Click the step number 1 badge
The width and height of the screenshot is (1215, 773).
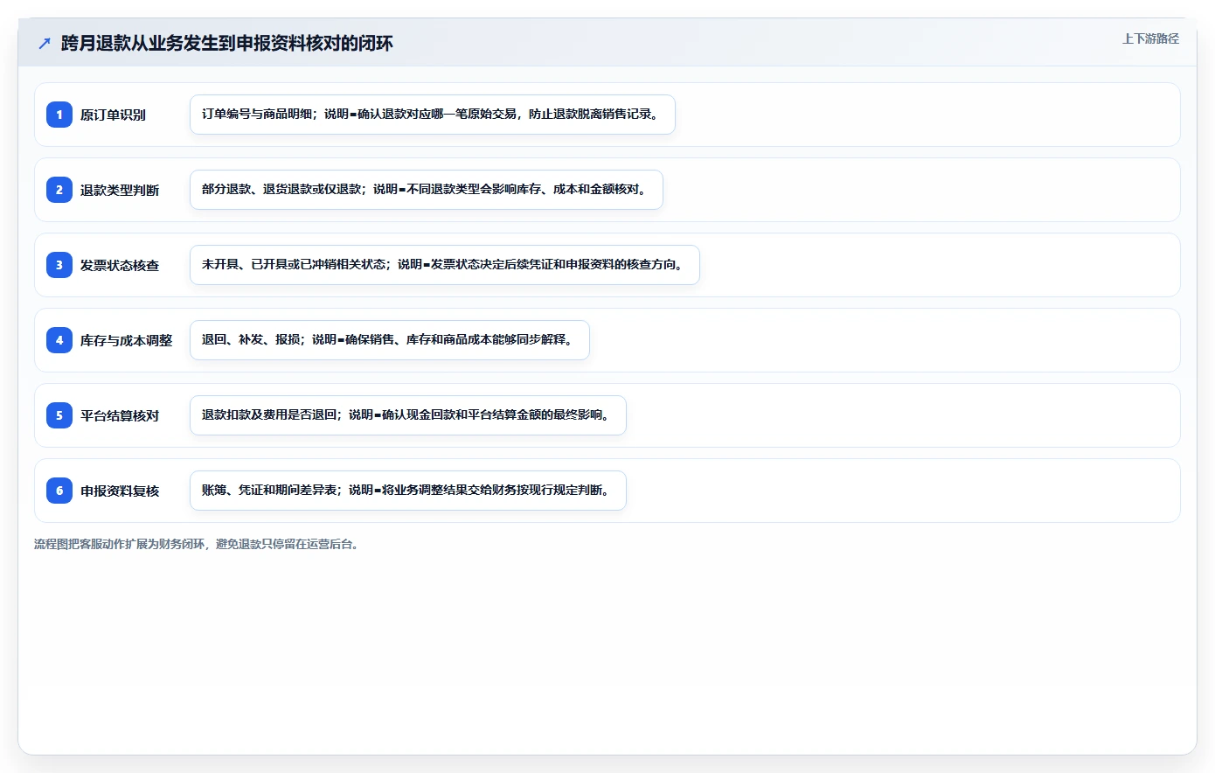[x=59, y=115]
